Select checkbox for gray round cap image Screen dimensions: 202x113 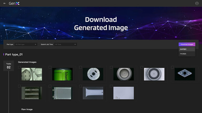click(x=111, y=67)
